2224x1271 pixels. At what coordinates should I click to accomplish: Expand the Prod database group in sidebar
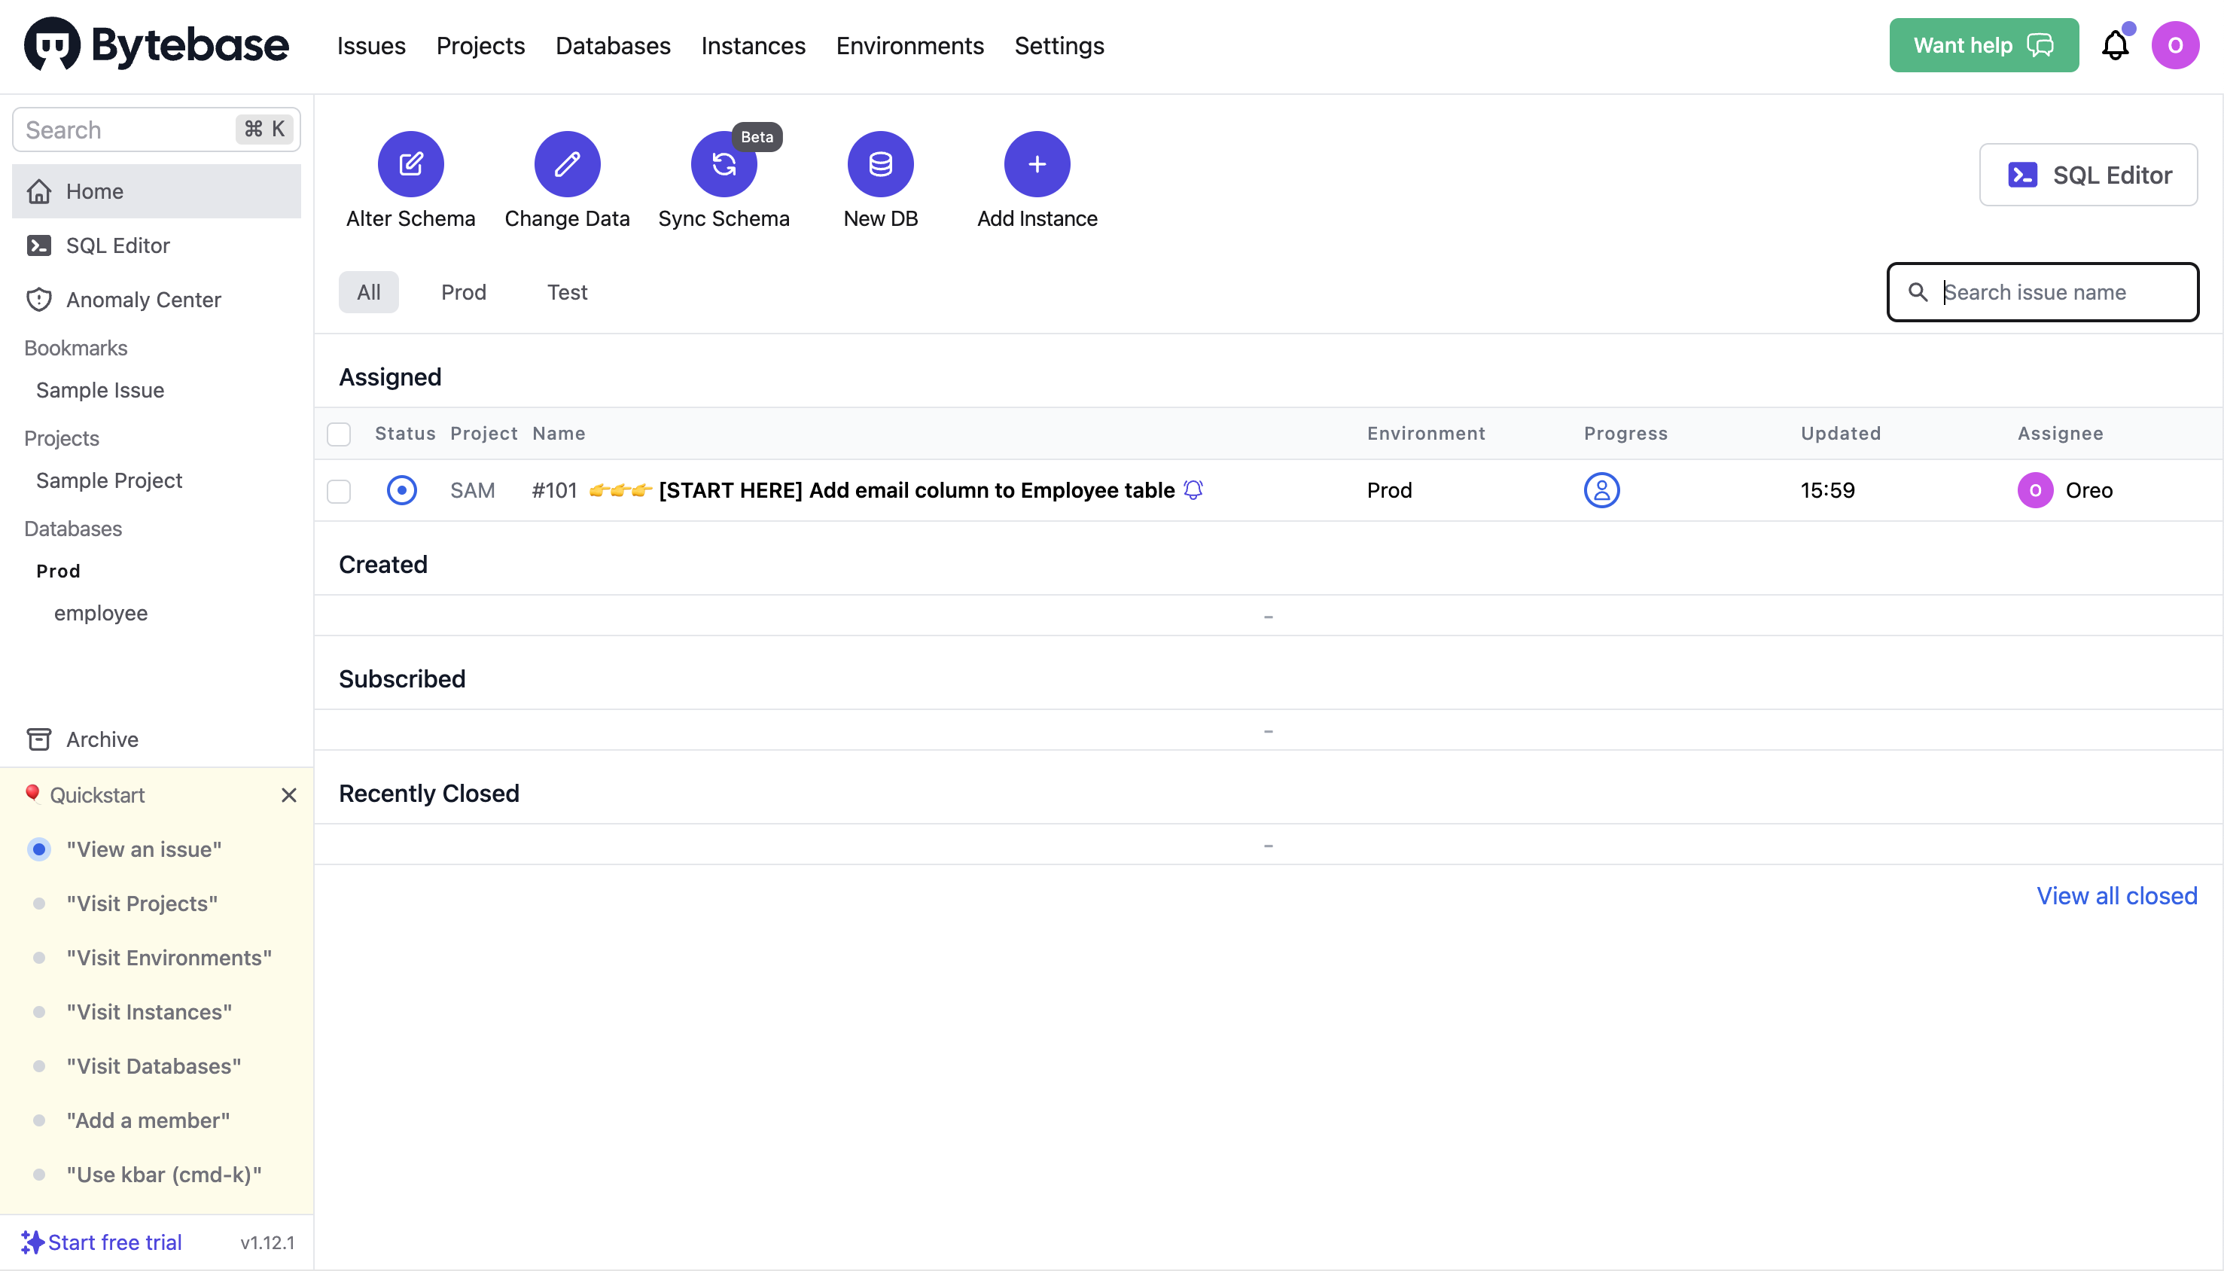(58, 570)
